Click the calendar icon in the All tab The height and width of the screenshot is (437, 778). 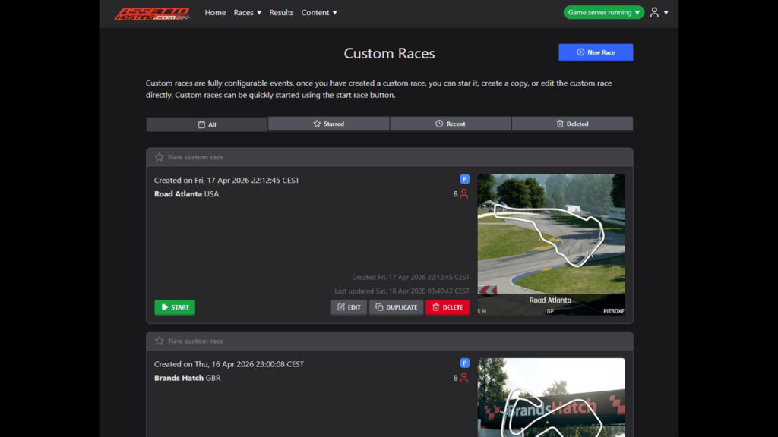[x=201, y=125]
